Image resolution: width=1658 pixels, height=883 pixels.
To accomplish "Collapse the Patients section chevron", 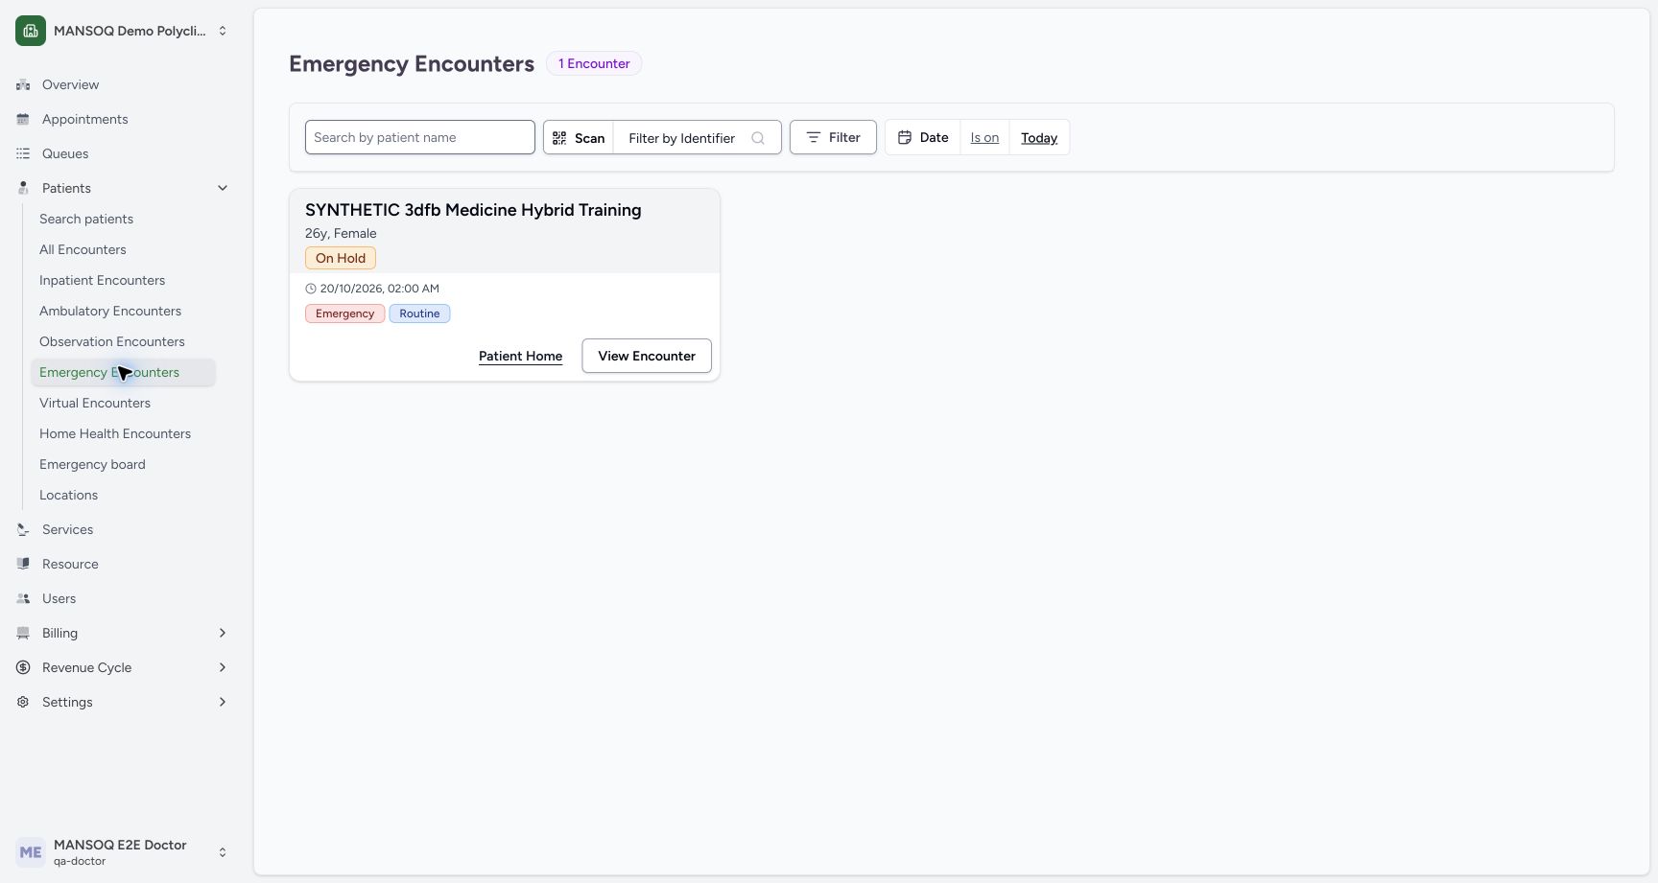I will (x=223, y=188).
